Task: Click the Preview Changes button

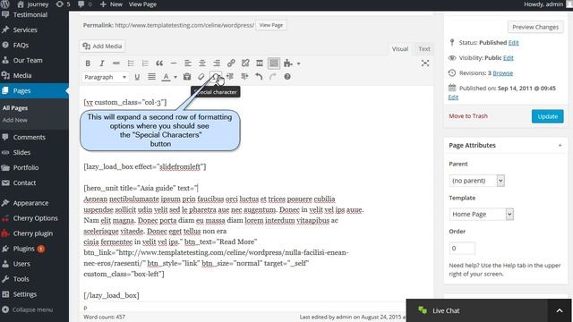Action: (535, 27)
